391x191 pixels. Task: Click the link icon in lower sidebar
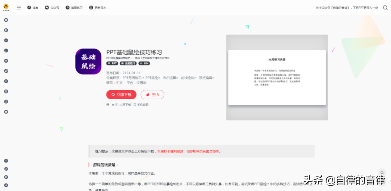[6, 169]
